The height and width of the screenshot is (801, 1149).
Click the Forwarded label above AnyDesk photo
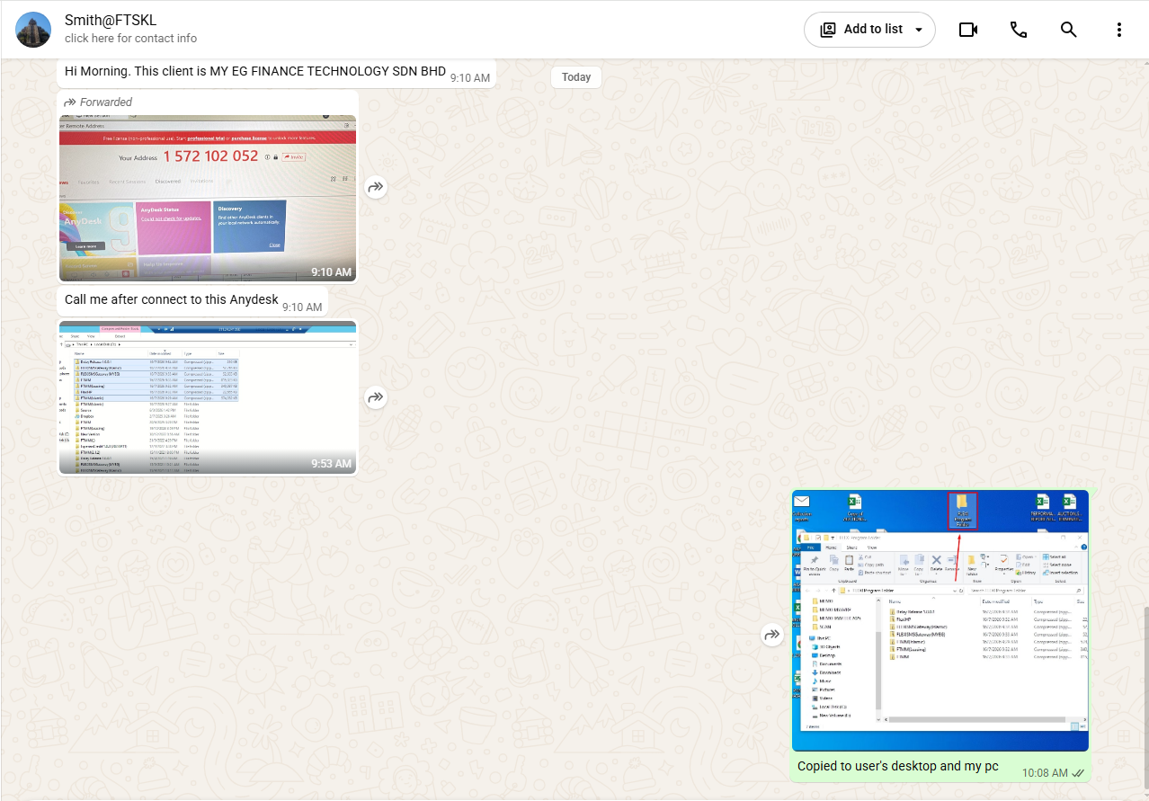98,102
